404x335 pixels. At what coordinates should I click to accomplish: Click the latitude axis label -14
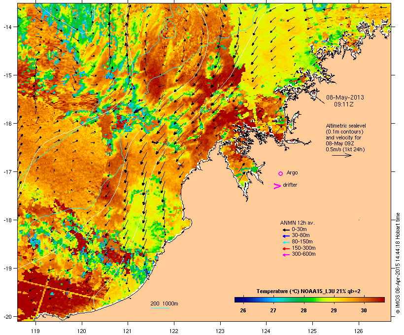pos(7,27)
